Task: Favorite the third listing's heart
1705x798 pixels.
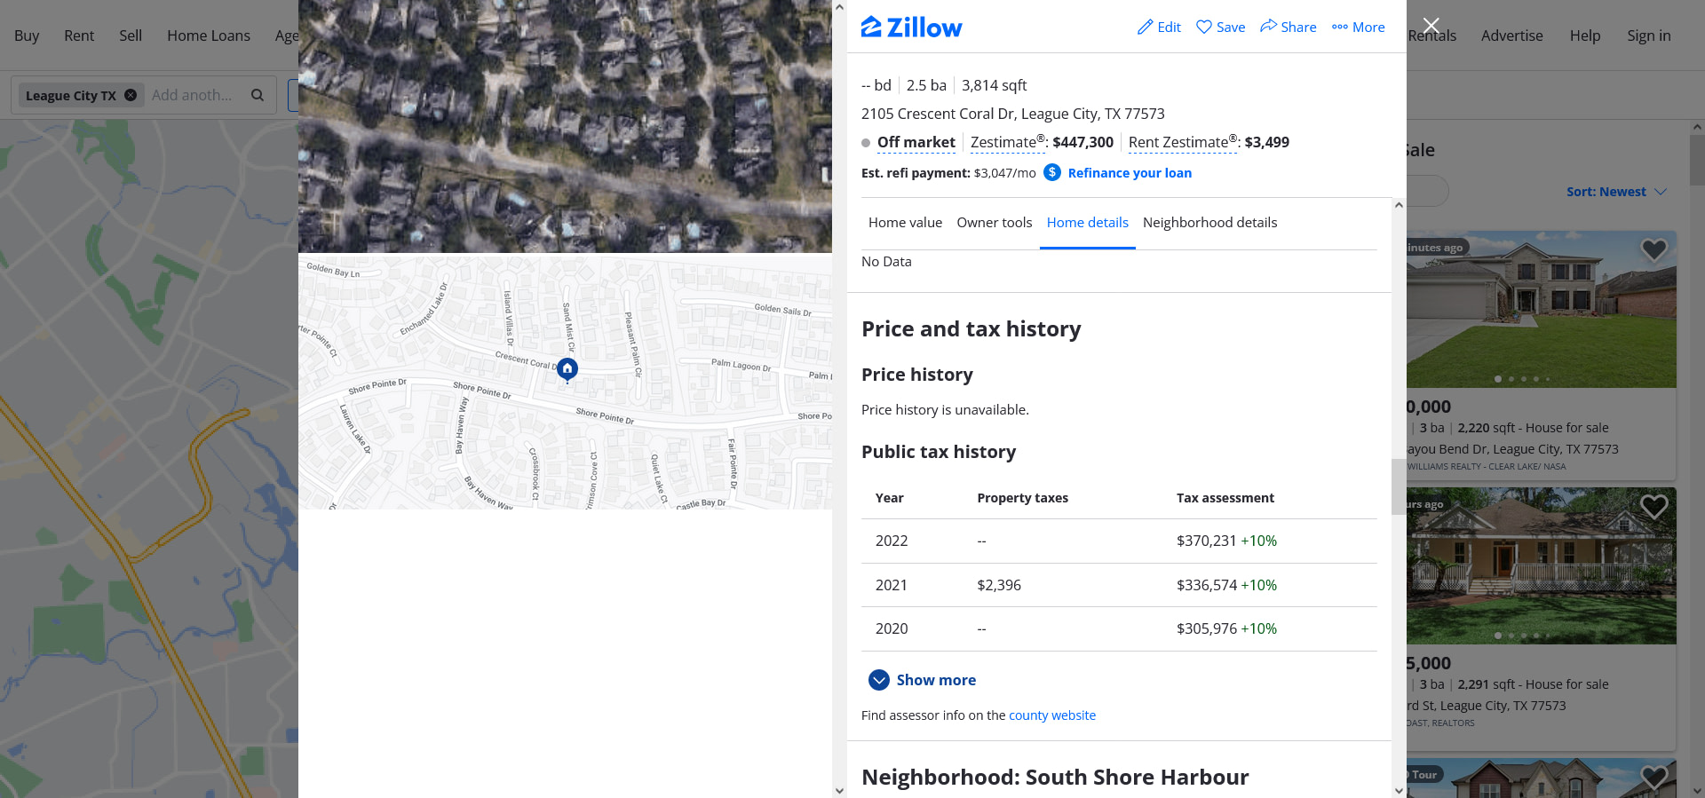Action: tap(1653, 776)
